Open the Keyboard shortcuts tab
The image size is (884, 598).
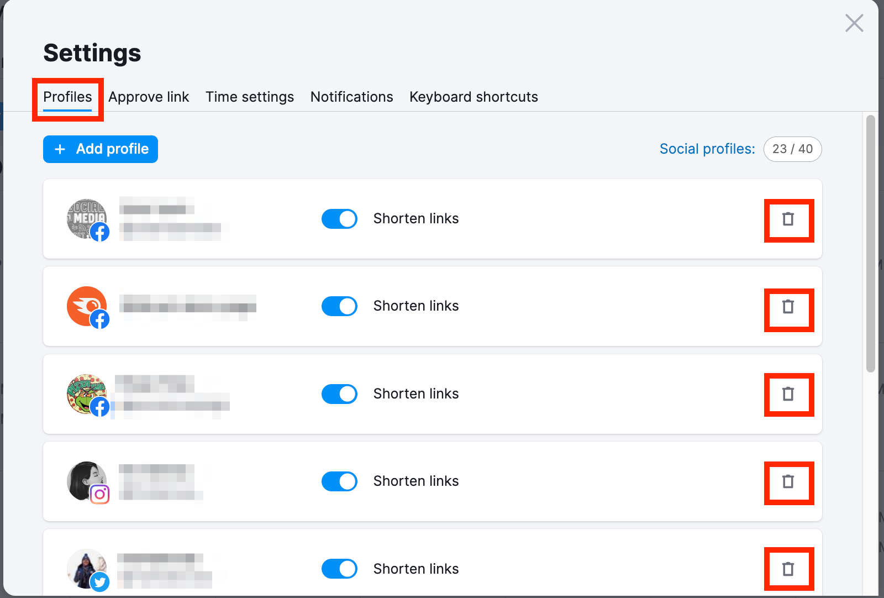click(473, 97)
